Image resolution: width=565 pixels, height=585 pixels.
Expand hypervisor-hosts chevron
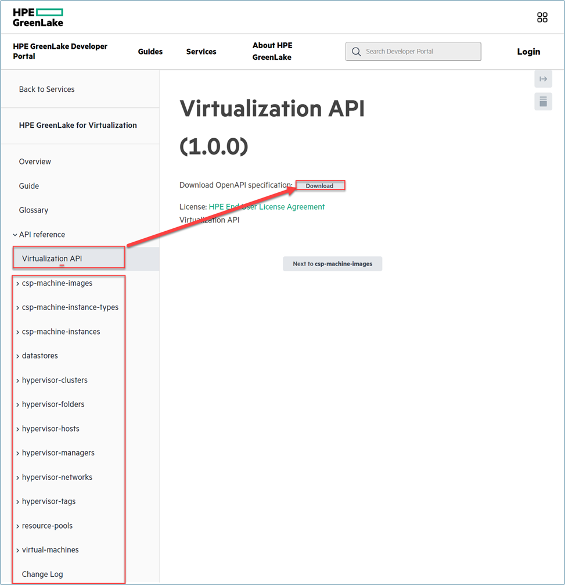point(17,429)
